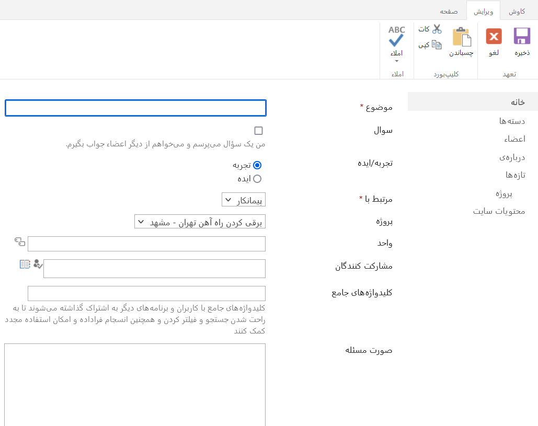
Task: Switch to the ویرایش tab
Action: pyautogui.click(x=483, y=11)
